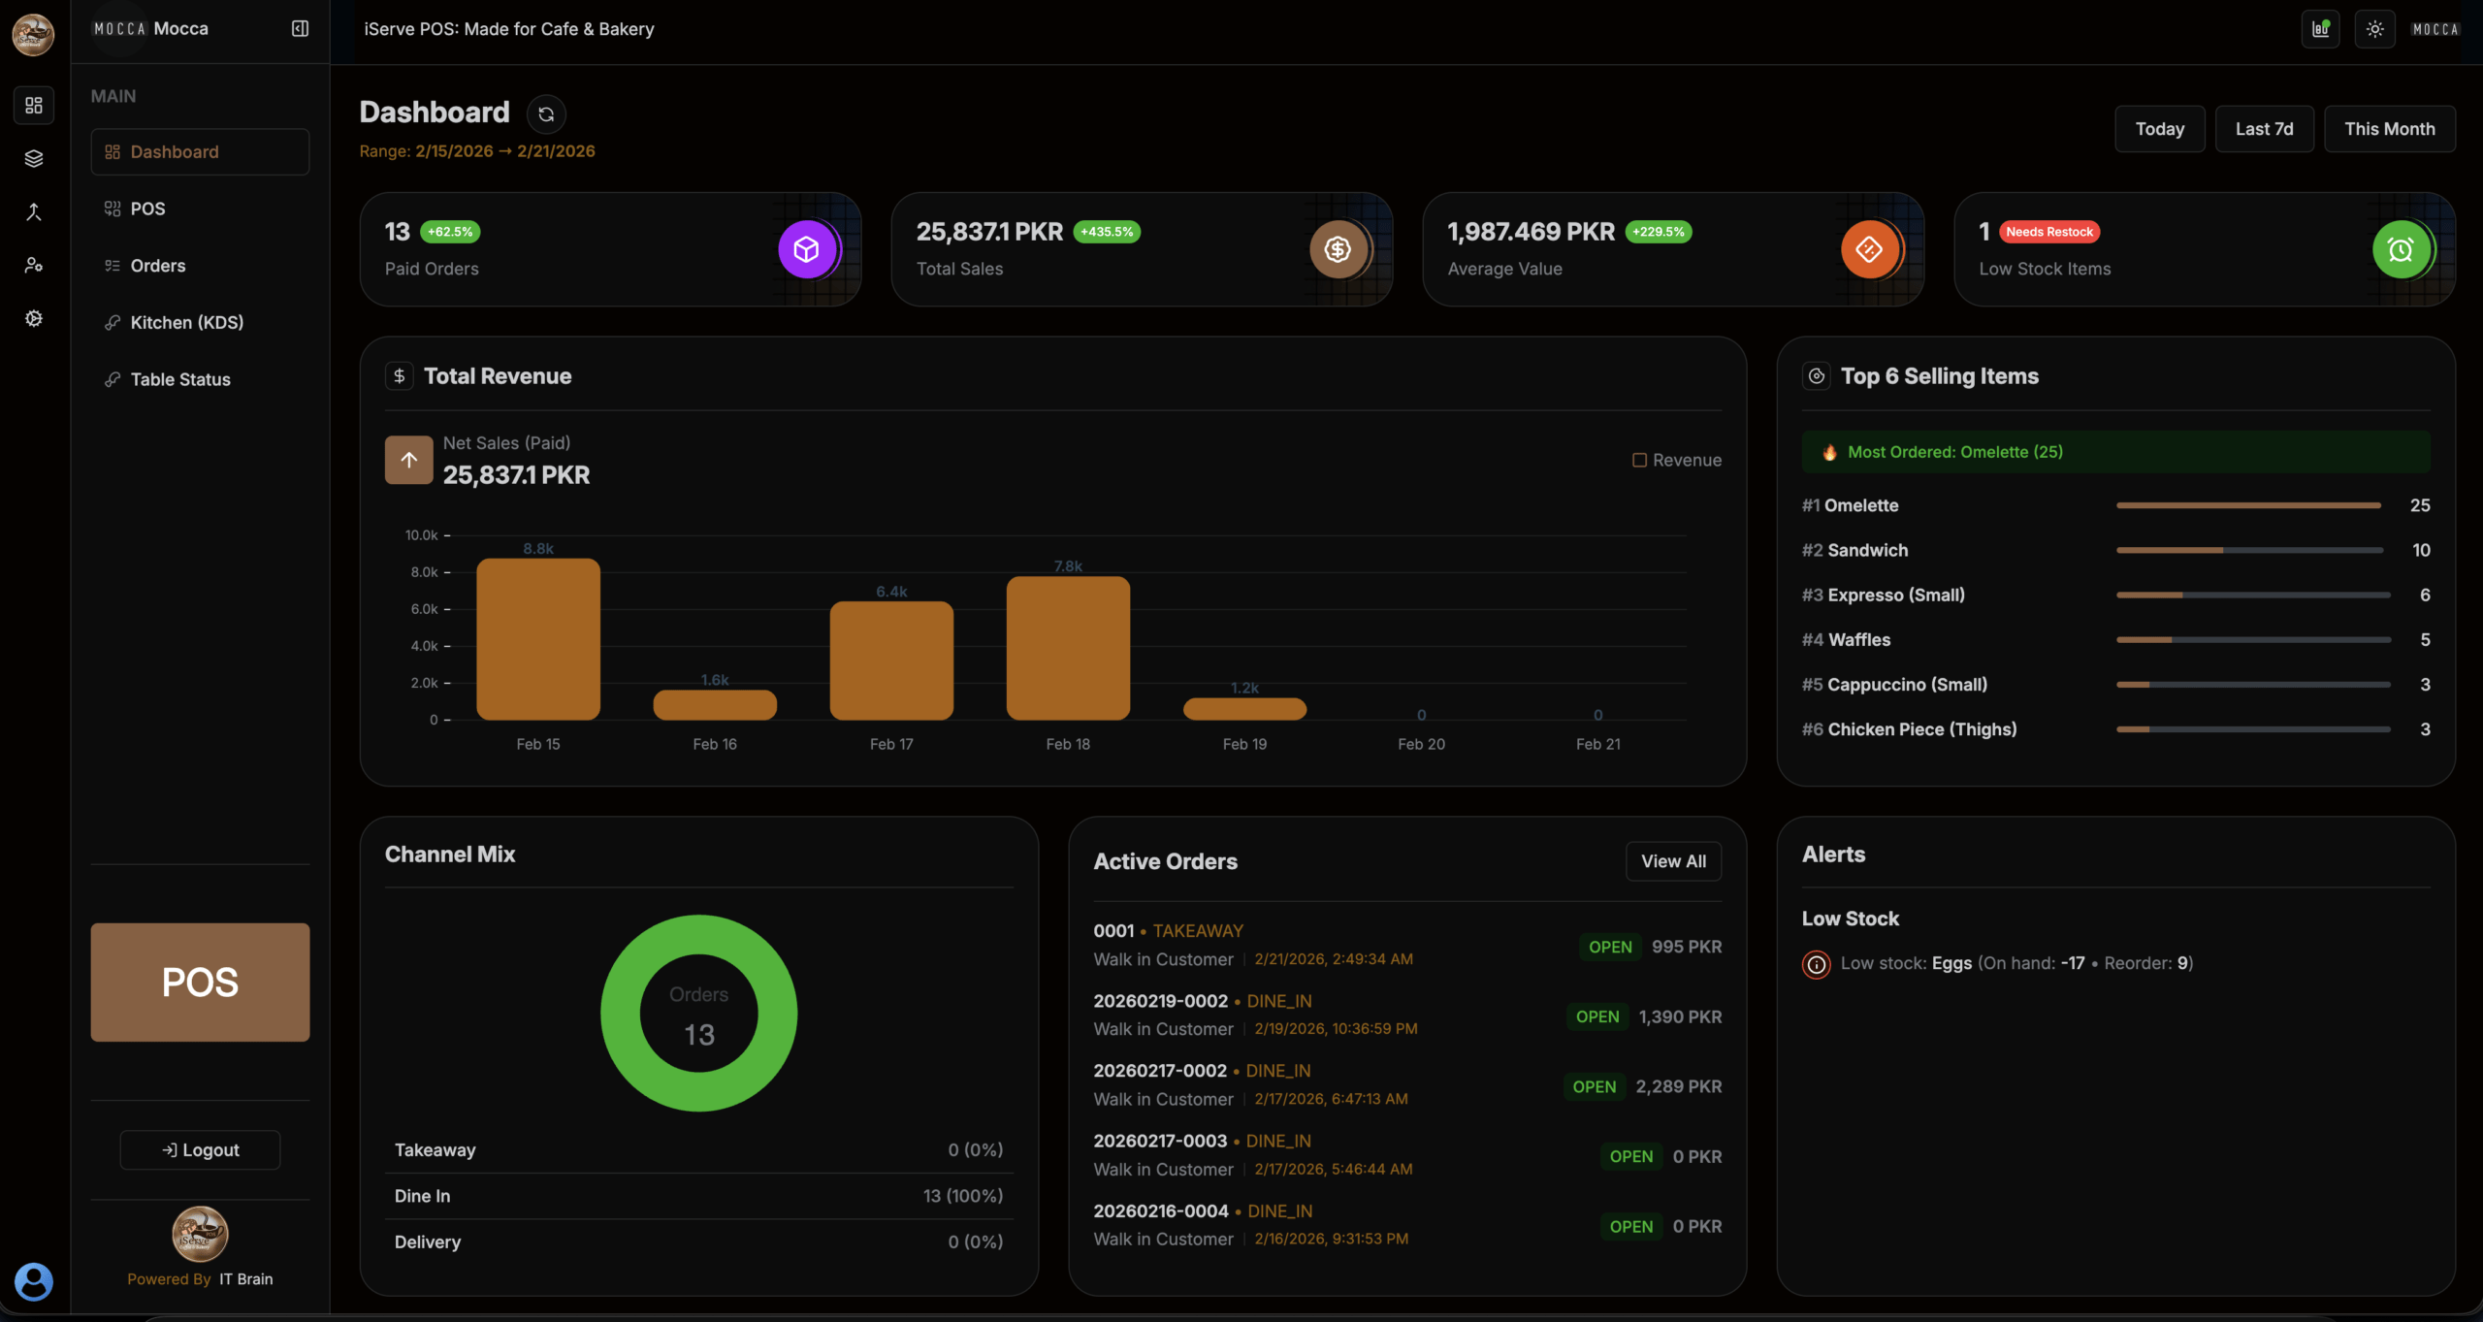Select the Last 7d range
Viewport: 2483px width, 1322px height.
click(2264, 129)
